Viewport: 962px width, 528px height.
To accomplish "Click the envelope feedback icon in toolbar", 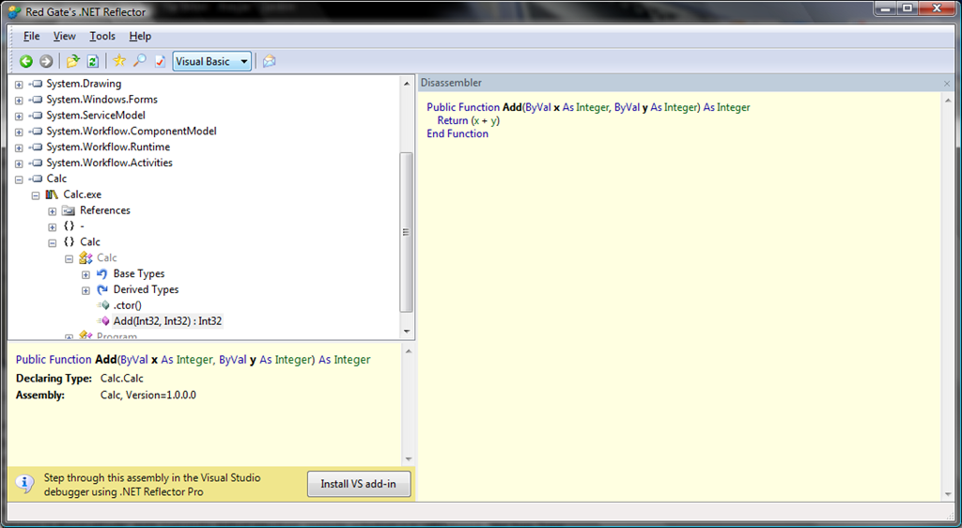I will click(270, 61).
